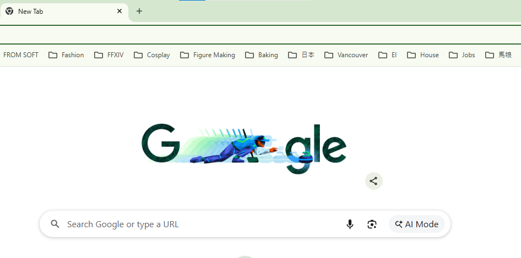The image size is (521, 258).
Task: Launch AI Mode search
Action: (x=417, y=224)
